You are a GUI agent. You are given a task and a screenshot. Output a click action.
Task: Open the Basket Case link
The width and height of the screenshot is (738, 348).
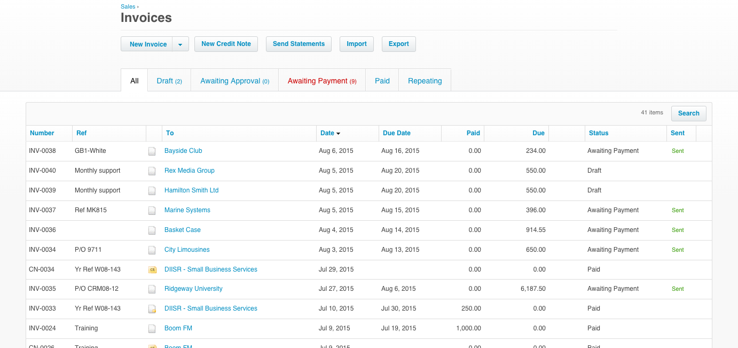tap(183, 230)
